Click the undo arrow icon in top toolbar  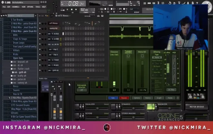(x=170, y=3)
